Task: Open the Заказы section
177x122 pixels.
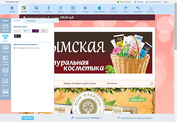Action: [x=85, y=9]
